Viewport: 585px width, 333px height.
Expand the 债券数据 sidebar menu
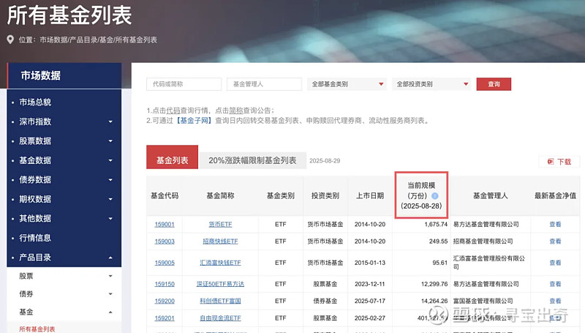click(x=110, y=180)
